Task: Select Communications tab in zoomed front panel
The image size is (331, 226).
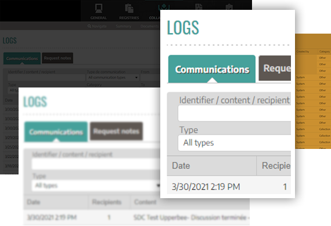Action: (212, 69)
